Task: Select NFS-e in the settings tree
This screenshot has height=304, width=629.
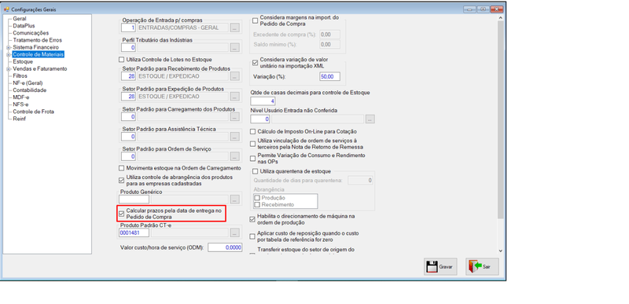Action: pos(20,104)
